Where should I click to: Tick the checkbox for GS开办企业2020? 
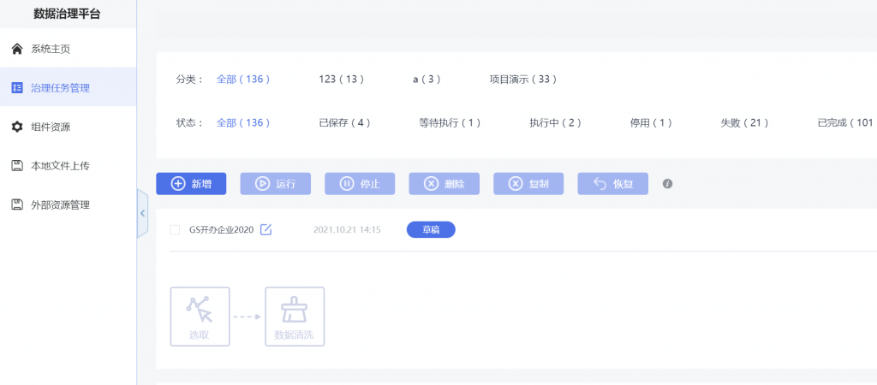point(175,229)
